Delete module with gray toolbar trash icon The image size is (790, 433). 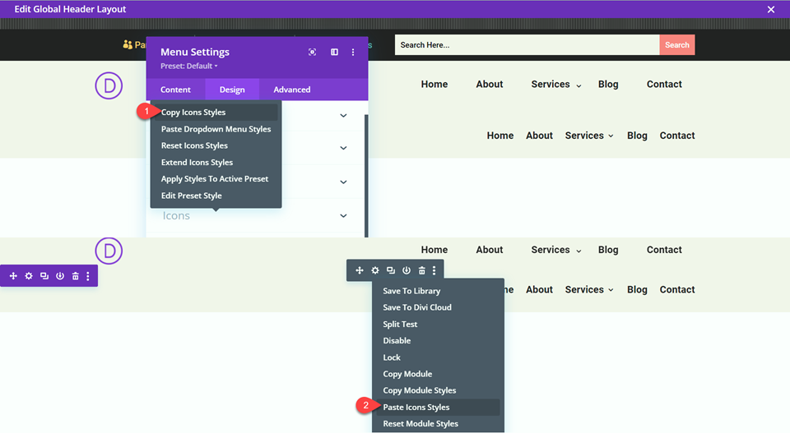pos(421,270)
